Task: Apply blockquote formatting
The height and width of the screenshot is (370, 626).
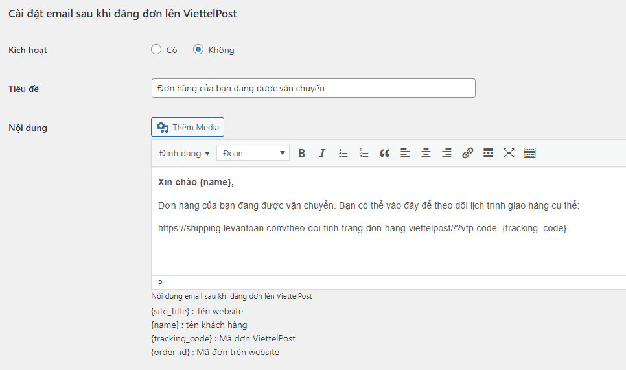Action: pos(385,154)
